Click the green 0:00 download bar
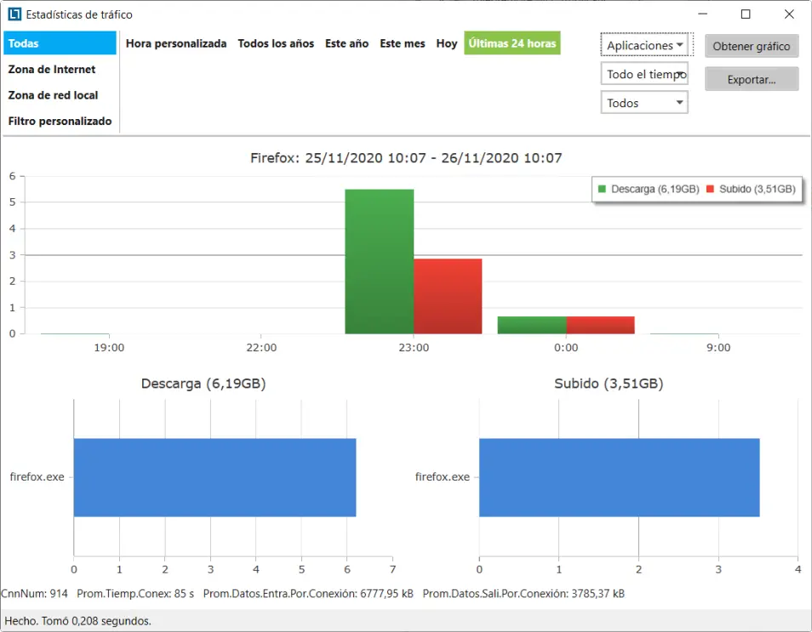Viewport: 812px width, 632px height. click(x=532, y=325)
